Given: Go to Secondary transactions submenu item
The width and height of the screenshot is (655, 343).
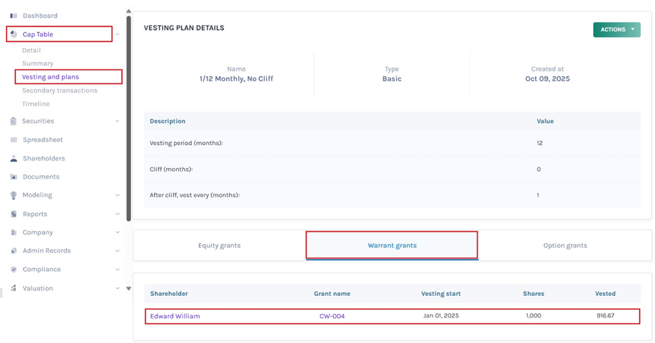Looking at the screenshot, I should (59, 90).
